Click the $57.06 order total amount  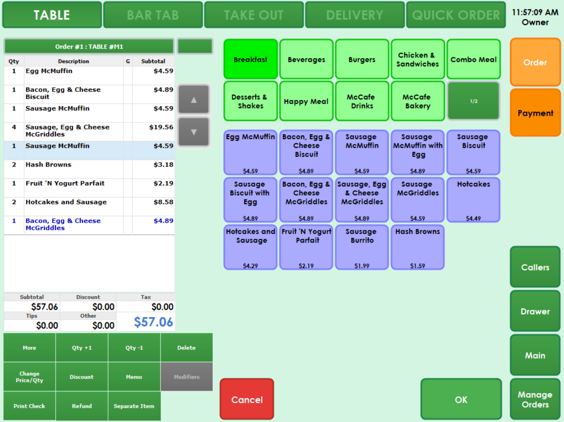(153, 322)
